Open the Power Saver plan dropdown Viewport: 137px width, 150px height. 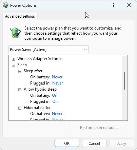[x=48, y=50]
